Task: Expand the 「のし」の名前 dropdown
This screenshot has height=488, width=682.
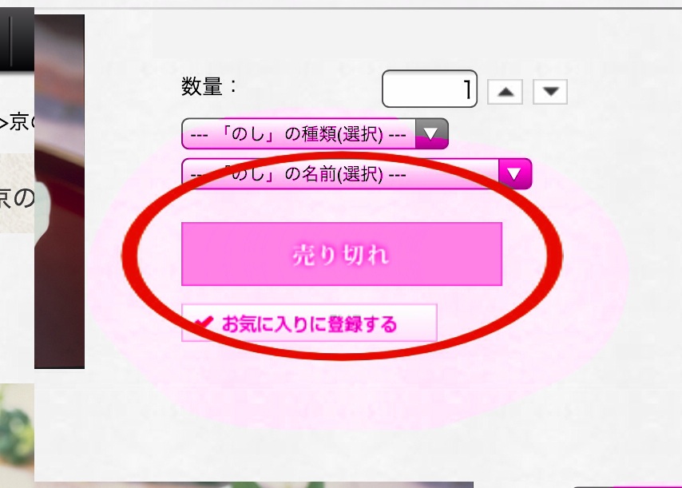Action: [357, 174]
